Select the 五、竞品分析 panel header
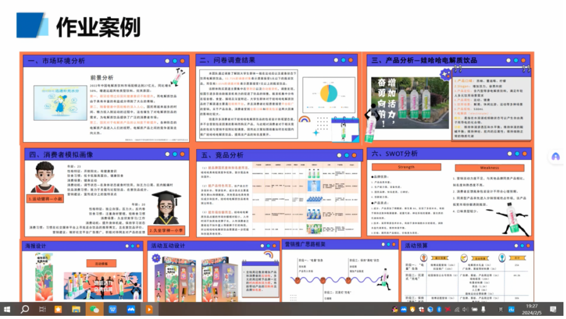The height and width of the screenshot is (319, 566). 222,155
